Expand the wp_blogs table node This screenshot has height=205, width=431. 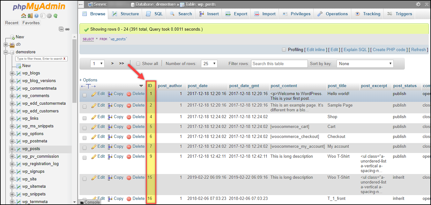point(12,73)
